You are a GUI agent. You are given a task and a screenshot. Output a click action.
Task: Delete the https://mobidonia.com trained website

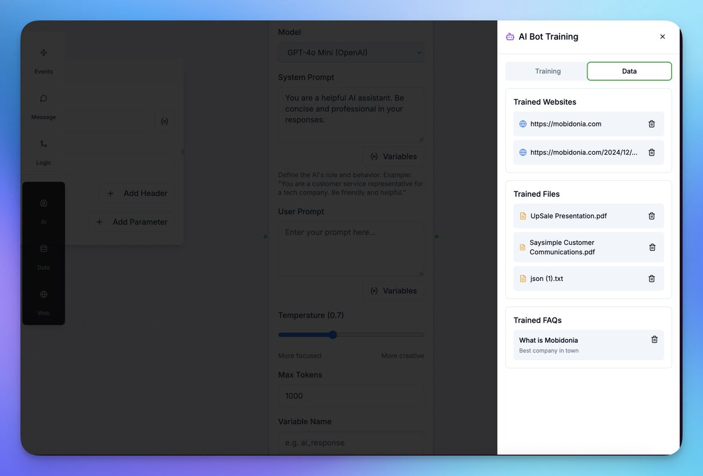pos(651,124)
